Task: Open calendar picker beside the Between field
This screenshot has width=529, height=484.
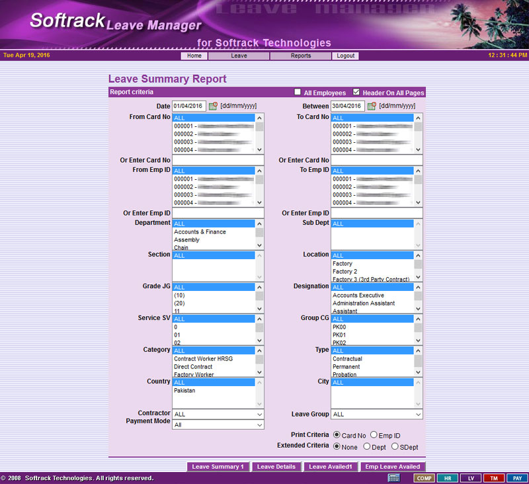Action: pos(372,106)
